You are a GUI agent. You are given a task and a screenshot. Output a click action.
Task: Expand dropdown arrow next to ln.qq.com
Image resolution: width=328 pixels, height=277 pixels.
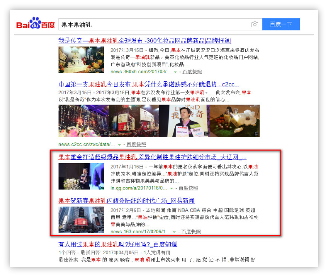[x=172, y=189]
